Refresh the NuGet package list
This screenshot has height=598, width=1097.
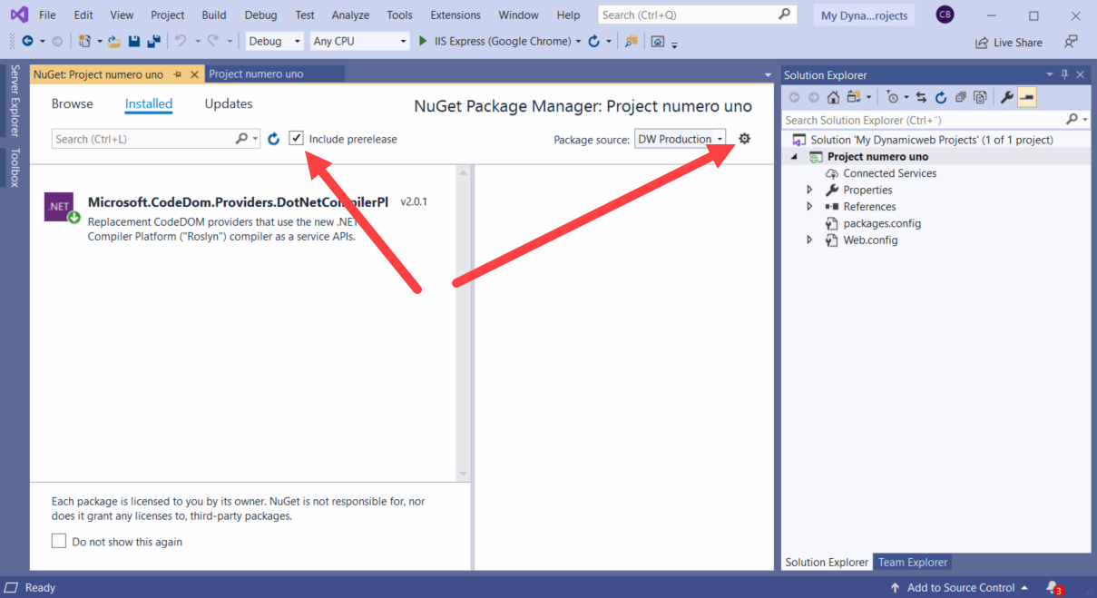tap(274, 139)
